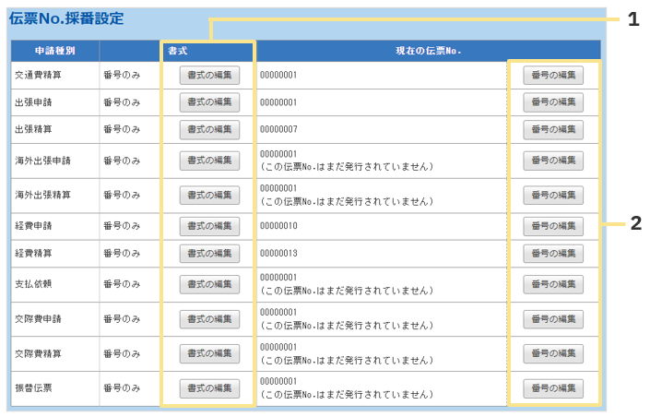This screenshot has height=417, width=650.
Task: Edit number for 支払依頼 row
Action: coord(553,284)
